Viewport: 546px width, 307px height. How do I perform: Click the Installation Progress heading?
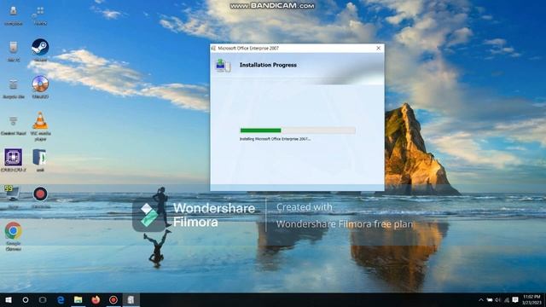tap(268, 65)
